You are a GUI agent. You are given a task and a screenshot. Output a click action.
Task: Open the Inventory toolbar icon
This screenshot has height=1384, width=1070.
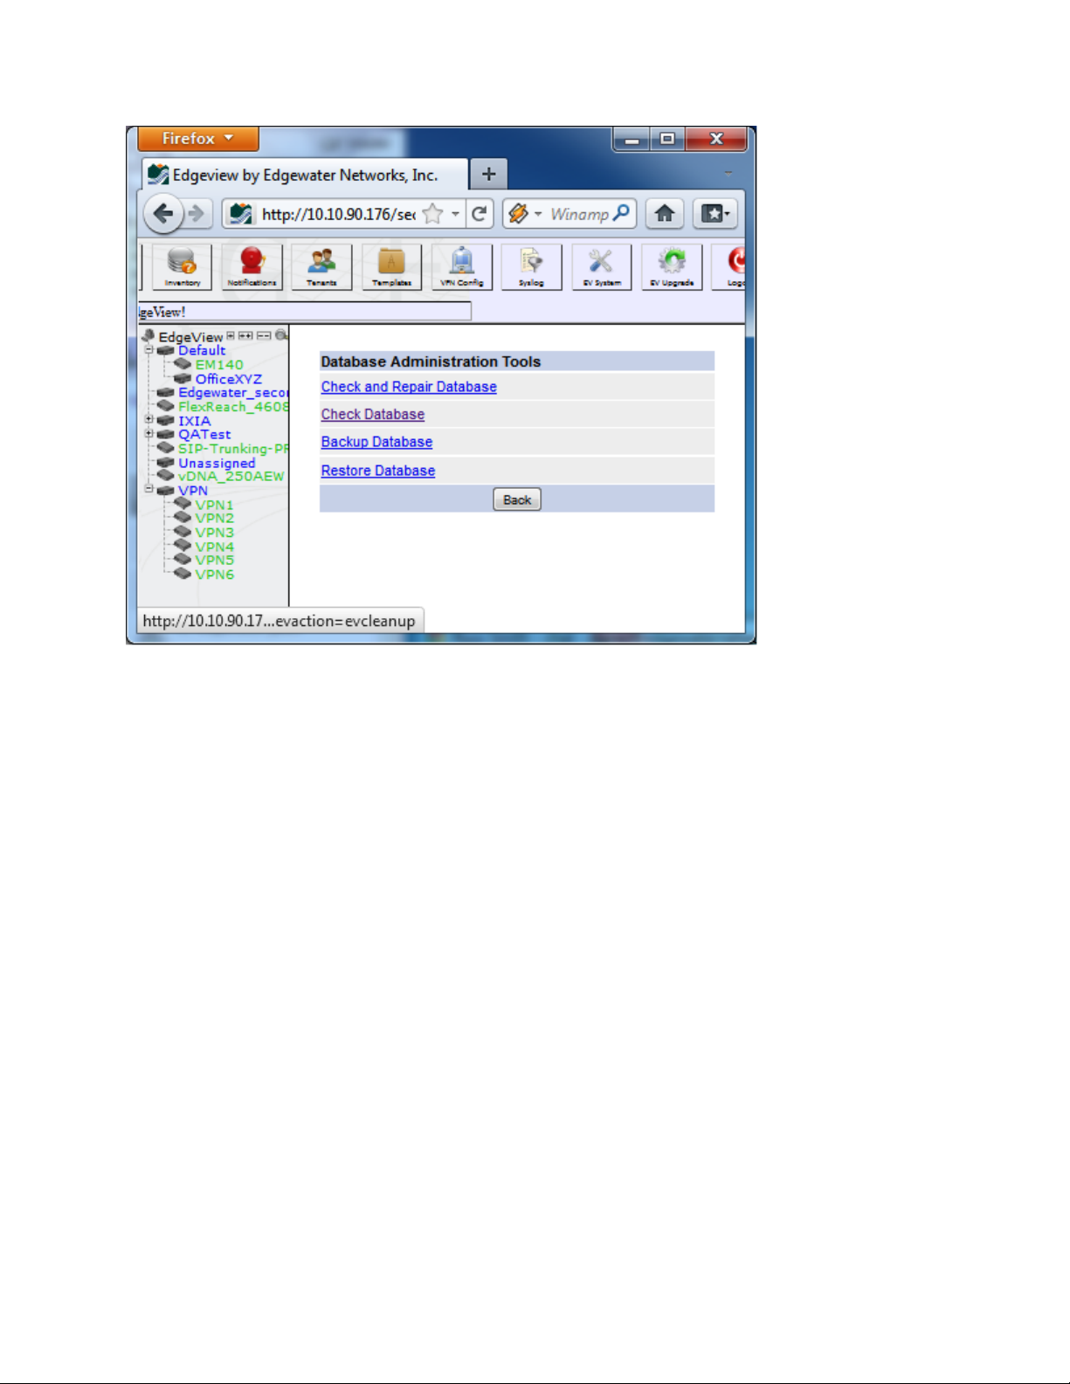click(x=182, y=266)
